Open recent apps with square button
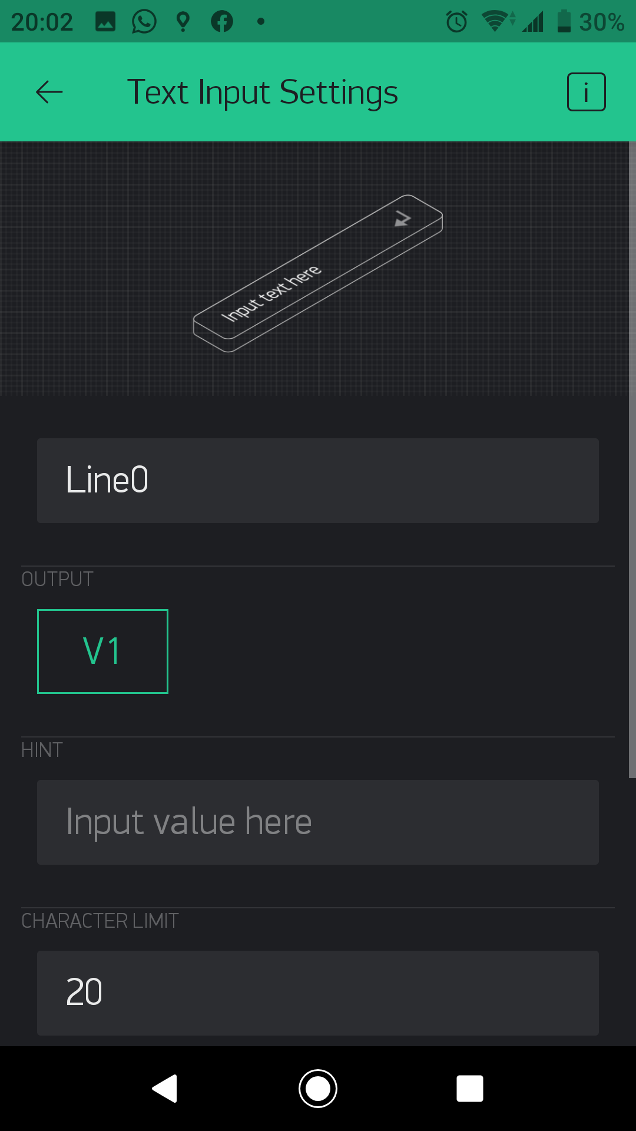The image size is (636, 1131). (470, 1089)
